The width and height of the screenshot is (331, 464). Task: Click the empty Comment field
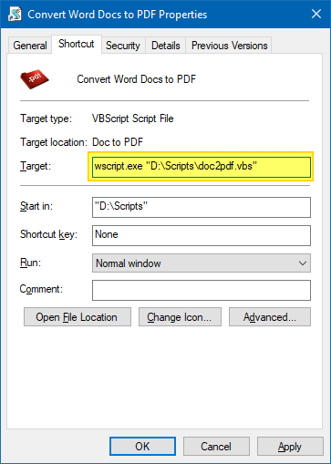tap(202, 290)
